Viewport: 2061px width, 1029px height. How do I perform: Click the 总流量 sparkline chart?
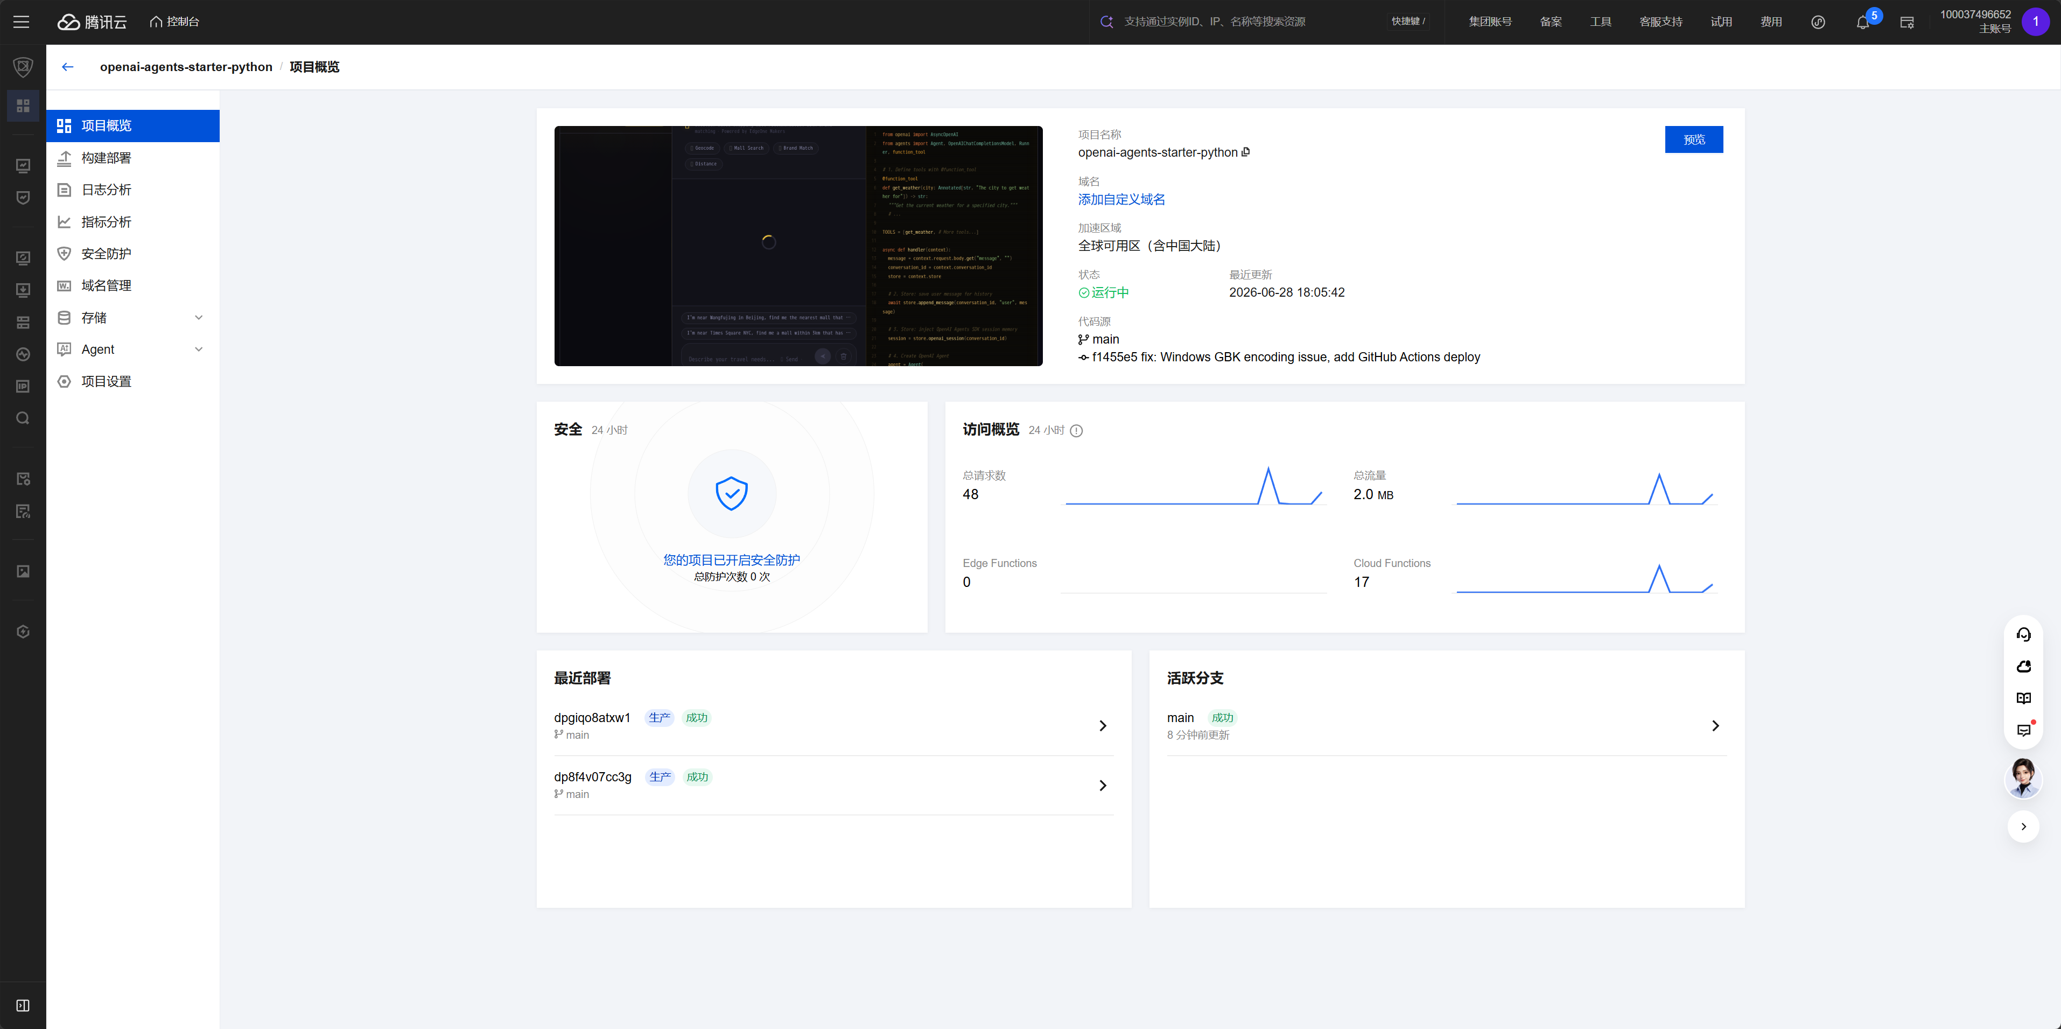1584,488
